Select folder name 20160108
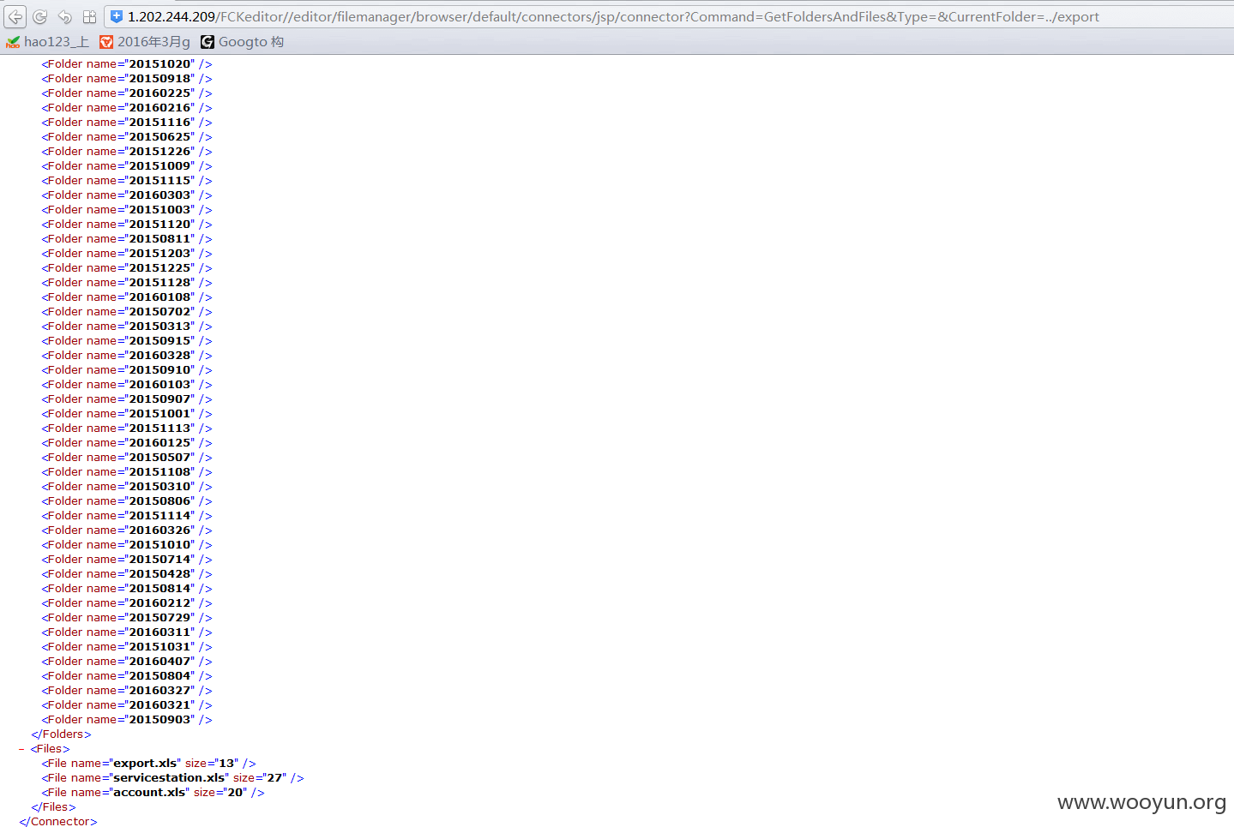1234x827 pixels. pos(160,297)
